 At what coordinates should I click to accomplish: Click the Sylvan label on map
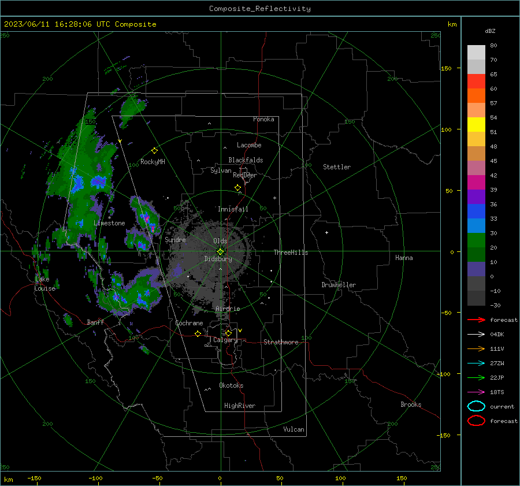click(221, 170)
